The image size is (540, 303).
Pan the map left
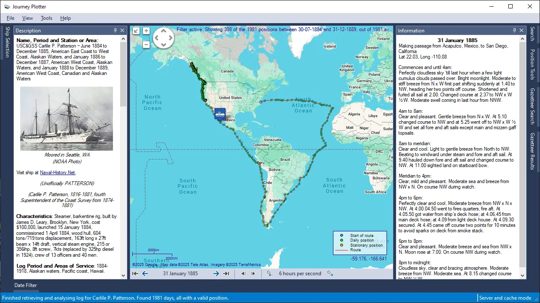[156, 38]
